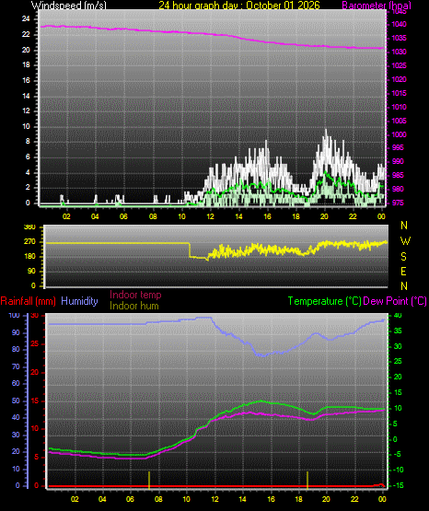
Task: Select the 100 value on blue humidity axis
Action: (15, 316)
